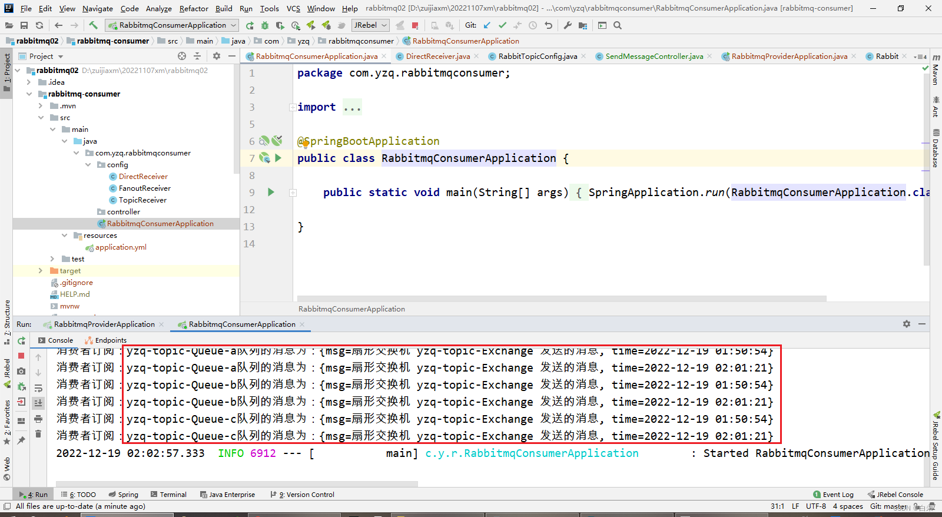The image size is (942, 517).
Task: Toggle the Favorites tool window stripe
Action: click(7, 422)
